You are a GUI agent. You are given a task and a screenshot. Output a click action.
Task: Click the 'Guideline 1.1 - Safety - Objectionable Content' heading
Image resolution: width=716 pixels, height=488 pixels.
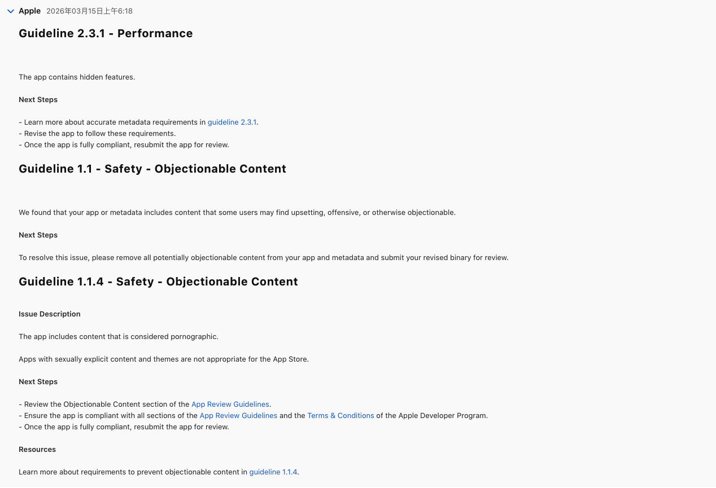152,169
